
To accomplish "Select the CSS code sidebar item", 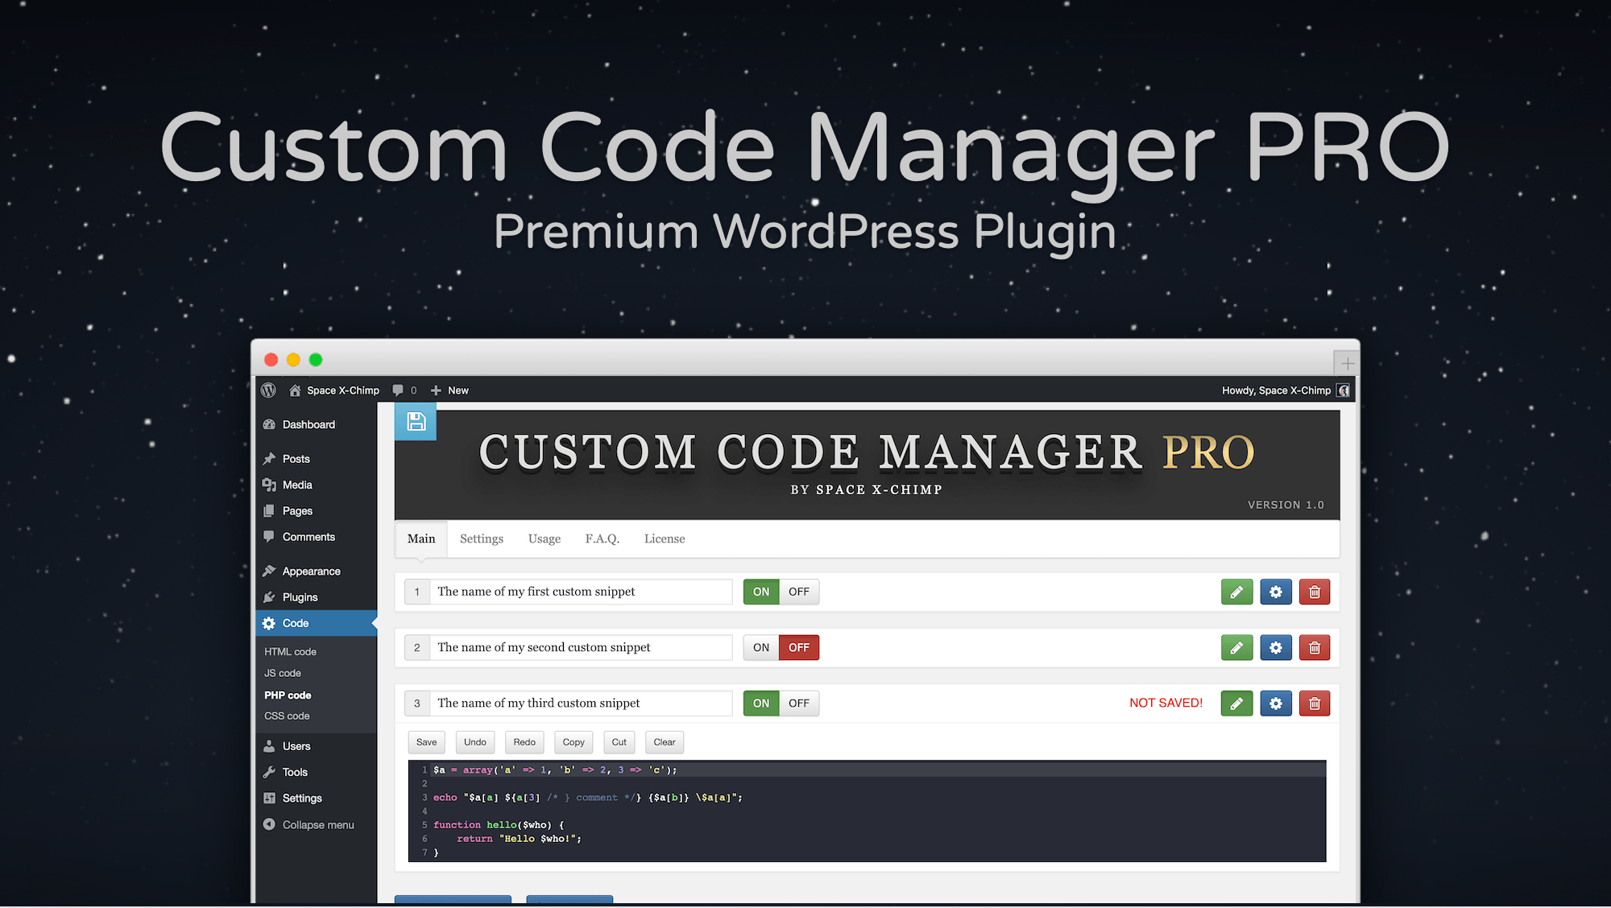I will (285, 716).
